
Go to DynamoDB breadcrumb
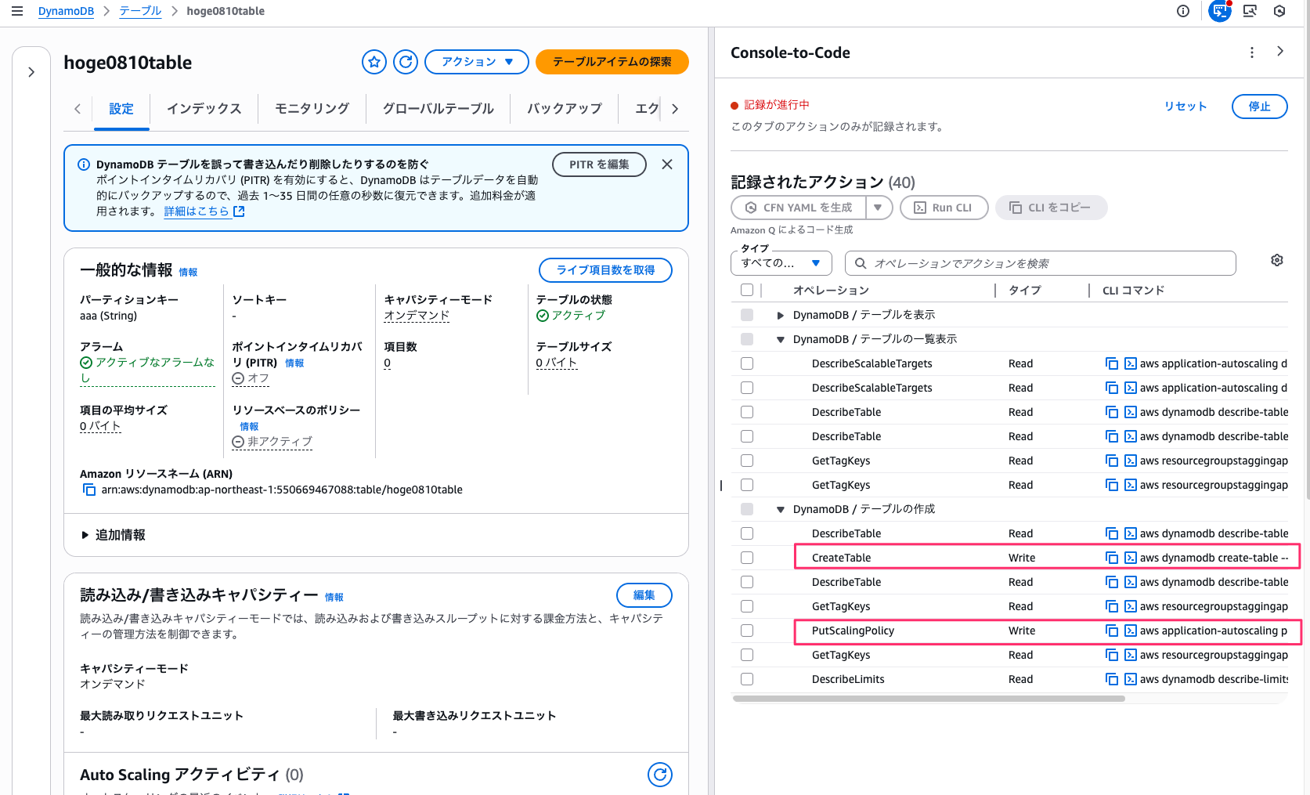66,11
